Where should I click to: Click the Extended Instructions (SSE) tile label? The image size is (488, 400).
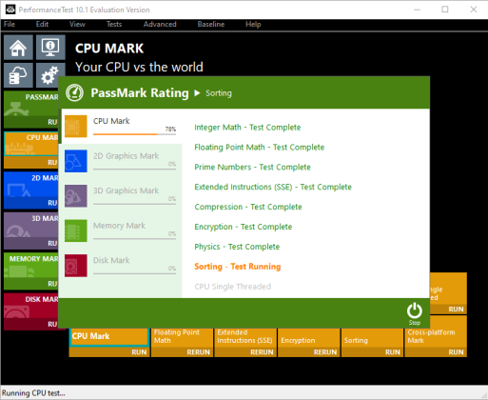tap(244, 336)
